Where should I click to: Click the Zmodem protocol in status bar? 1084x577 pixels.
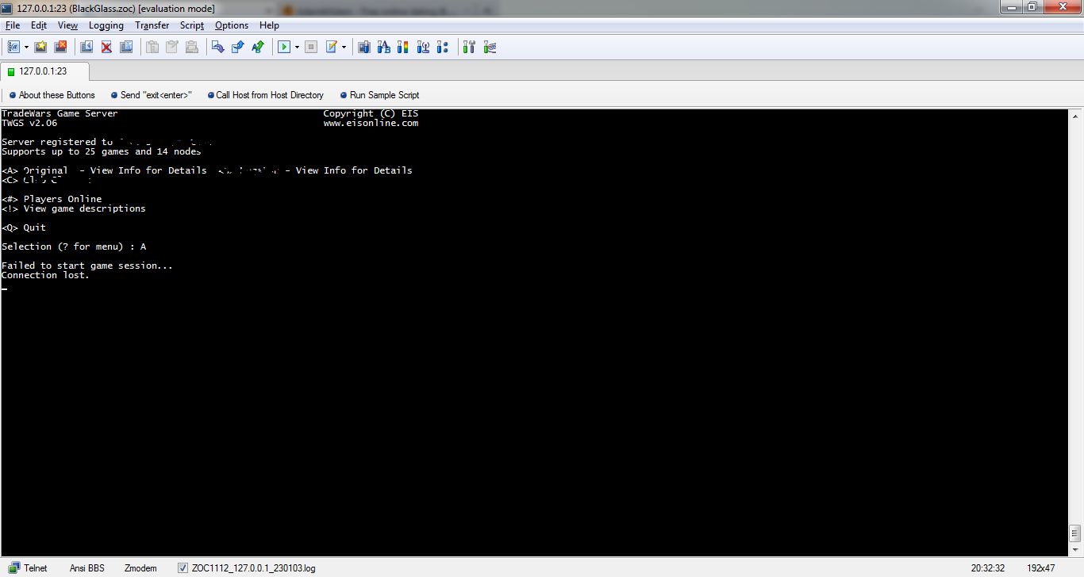(x=140, y=568)
